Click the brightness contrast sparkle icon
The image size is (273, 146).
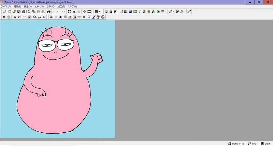coord(121,12)
